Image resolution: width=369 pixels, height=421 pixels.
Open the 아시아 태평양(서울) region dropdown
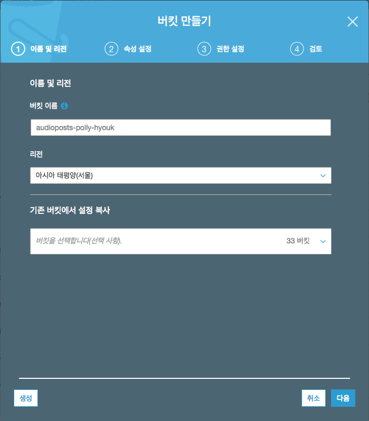pos(181,175)
